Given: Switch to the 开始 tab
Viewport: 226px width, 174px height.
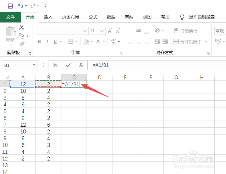Looking at the screenshot, I should coord(30,17).
